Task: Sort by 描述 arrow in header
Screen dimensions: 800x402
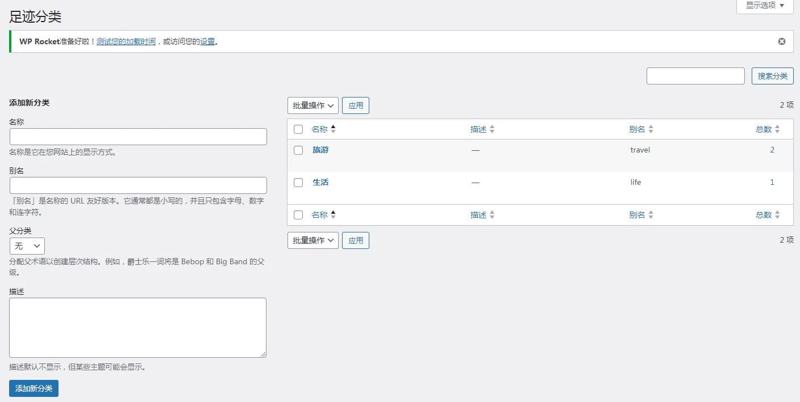Action: [492, 129]
